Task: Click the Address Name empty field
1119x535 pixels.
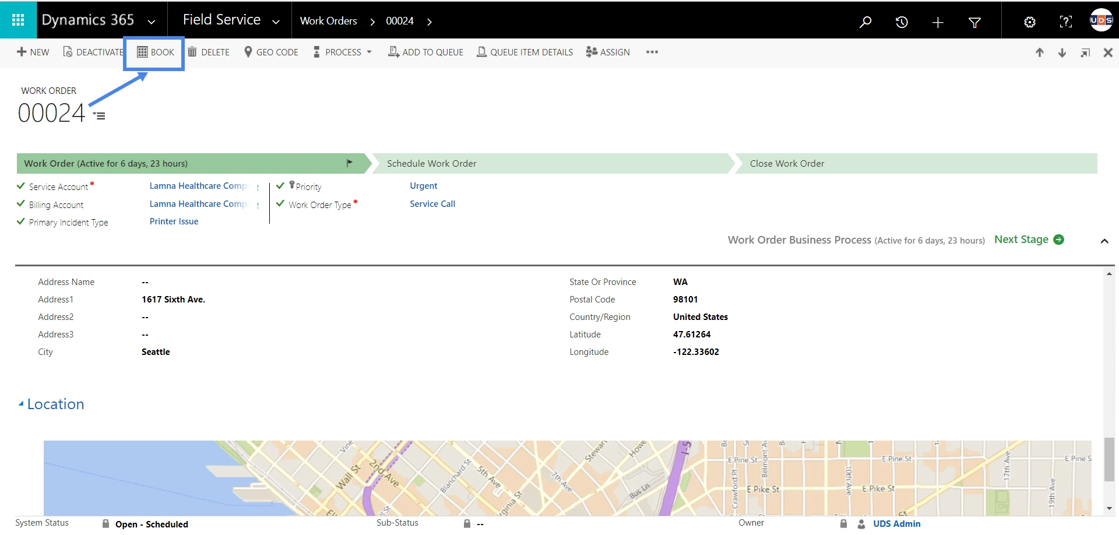Action: 145,282
